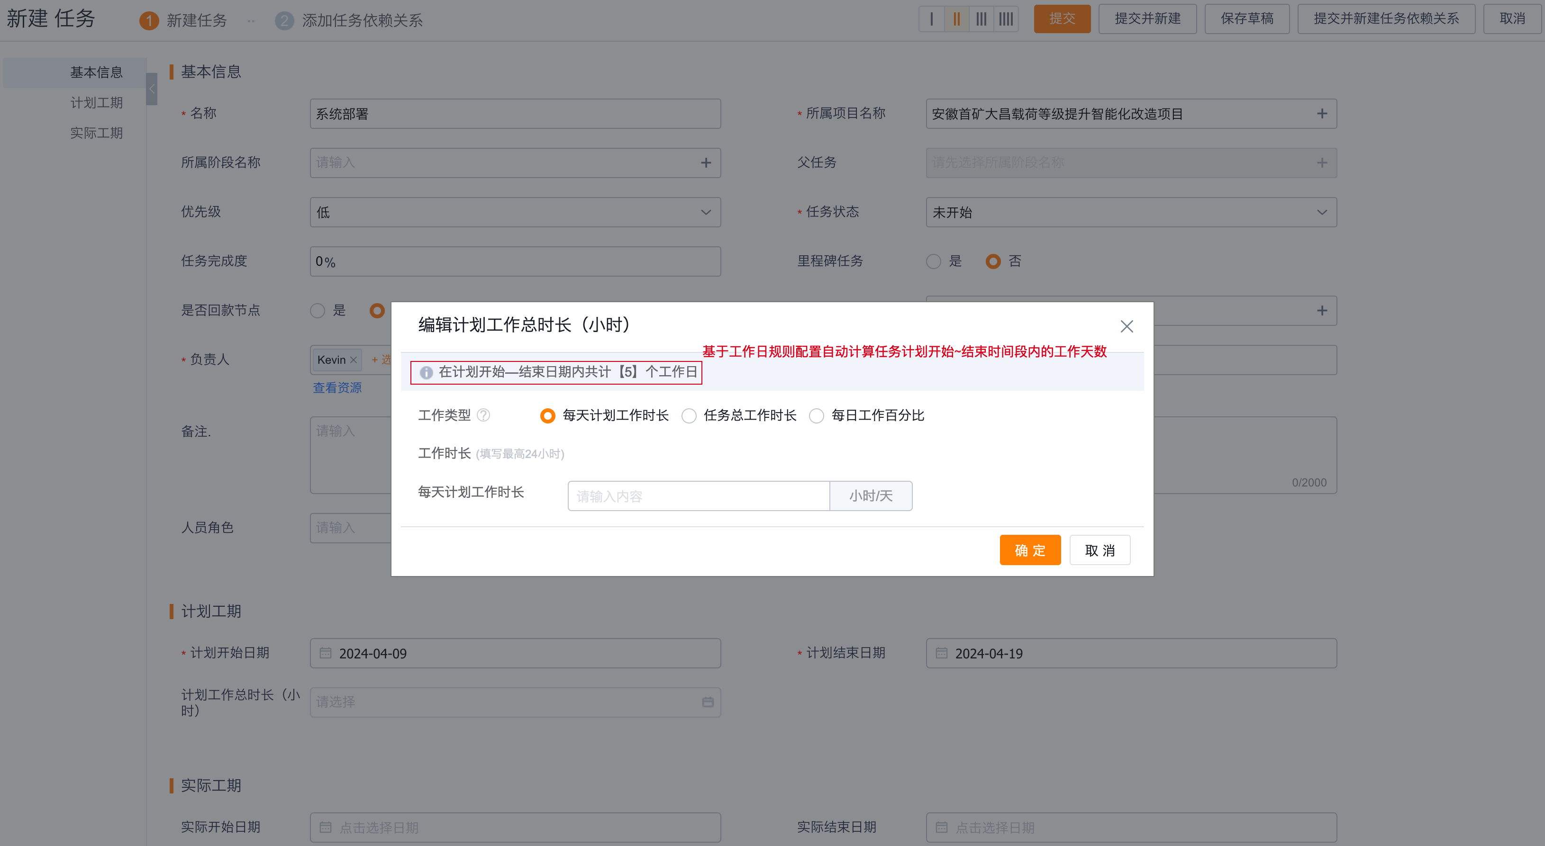Click the calendar icon for 实际结束日期

pos(941,828)
